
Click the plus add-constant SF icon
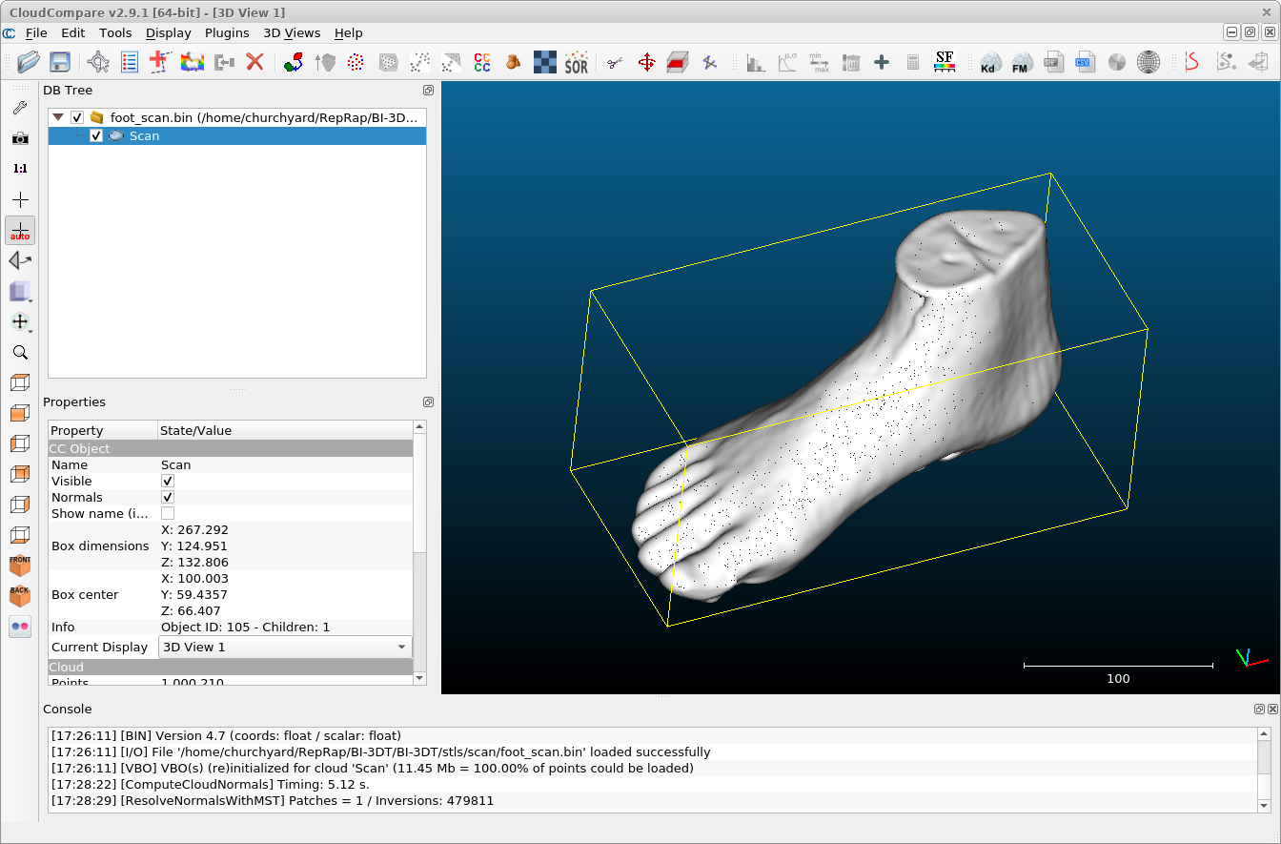[x=882, y=63]
